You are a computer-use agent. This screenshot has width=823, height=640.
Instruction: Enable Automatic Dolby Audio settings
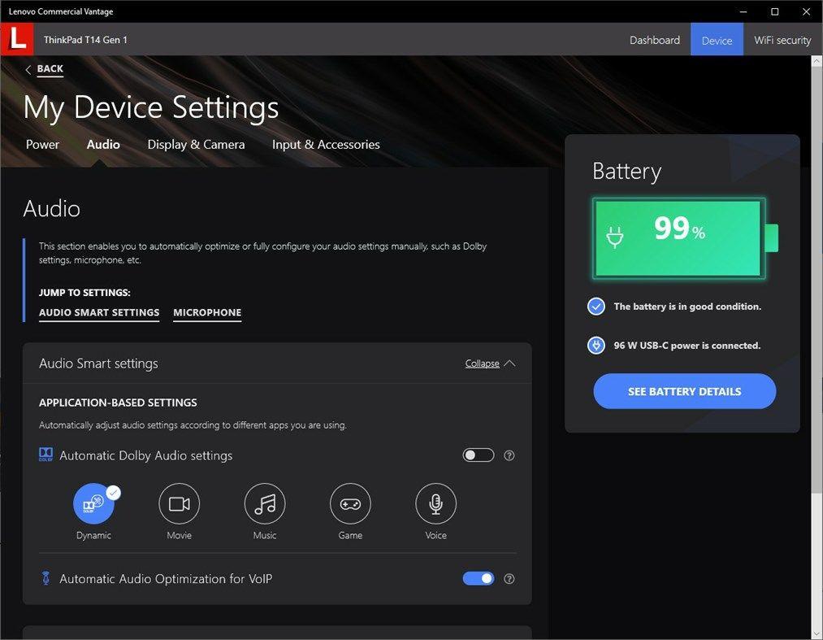click(x=478, y=455)
